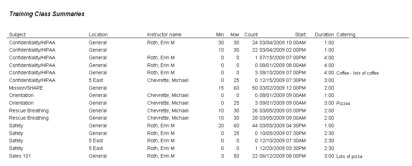Click the 03/05/2009 04:30PM Safety start time

(282, 126)
